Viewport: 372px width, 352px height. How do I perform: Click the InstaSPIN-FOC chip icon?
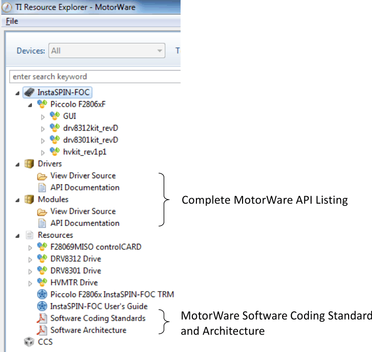coord(29,92)
